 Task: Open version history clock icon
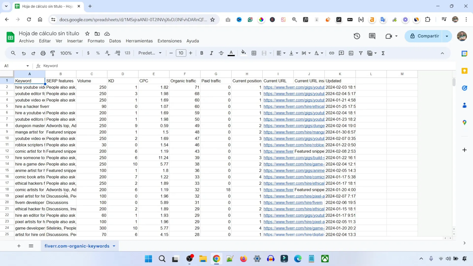click(357, 36)
